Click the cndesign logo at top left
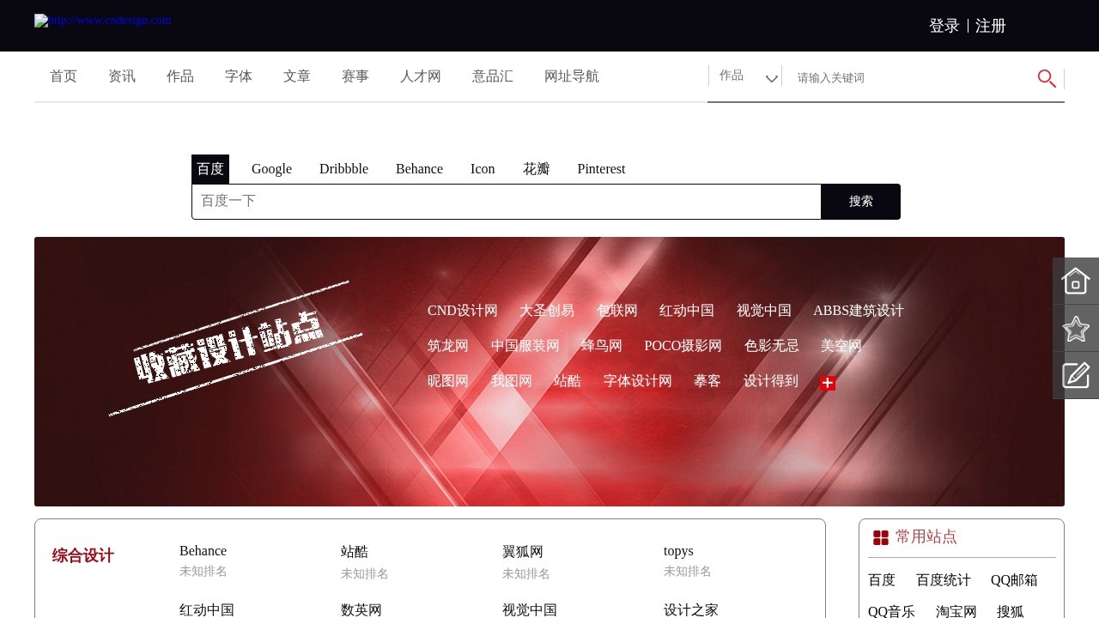 point(101,21)
